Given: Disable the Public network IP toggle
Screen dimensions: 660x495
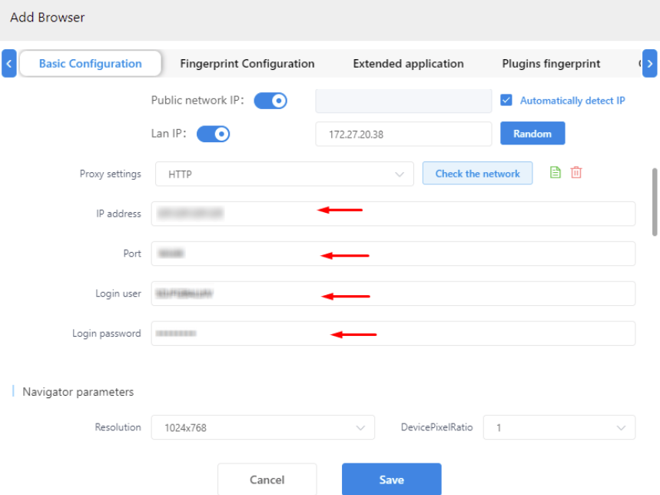Looking at the screenshot, I should click(270, 100).
